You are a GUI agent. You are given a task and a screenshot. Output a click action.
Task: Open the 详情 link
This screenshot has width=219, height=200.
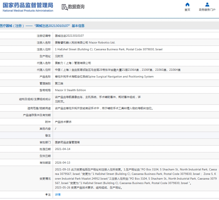click(x=57, y=194)
